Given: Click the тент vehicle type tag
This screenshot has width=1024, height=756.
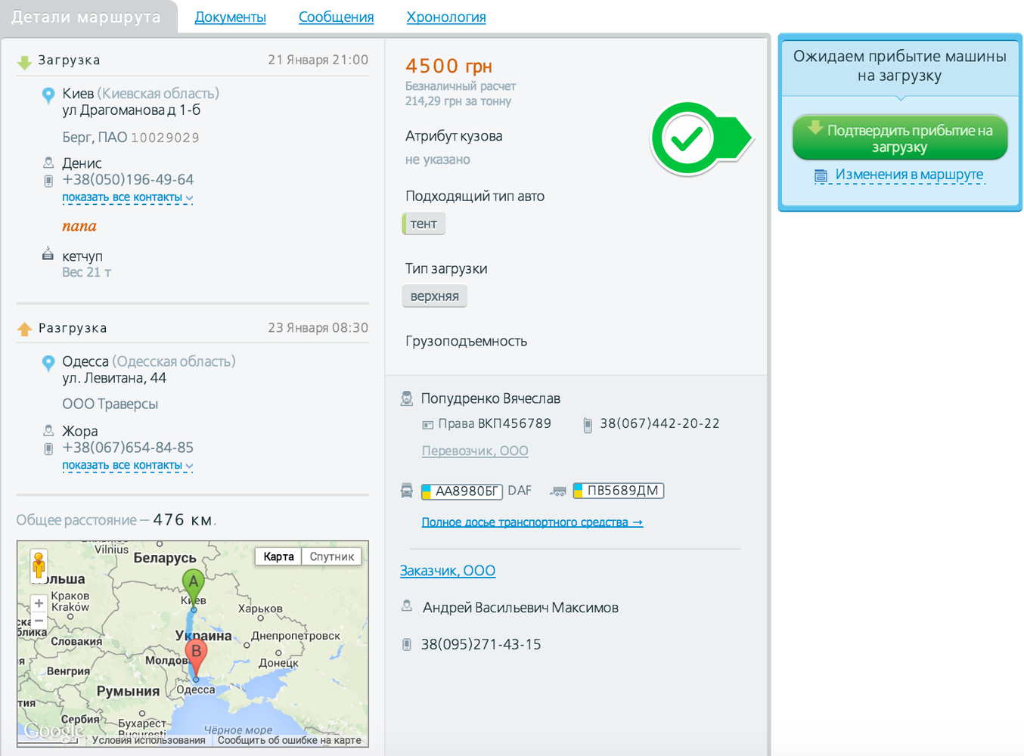Looking at the screenshot, I should tap(424, 224).
